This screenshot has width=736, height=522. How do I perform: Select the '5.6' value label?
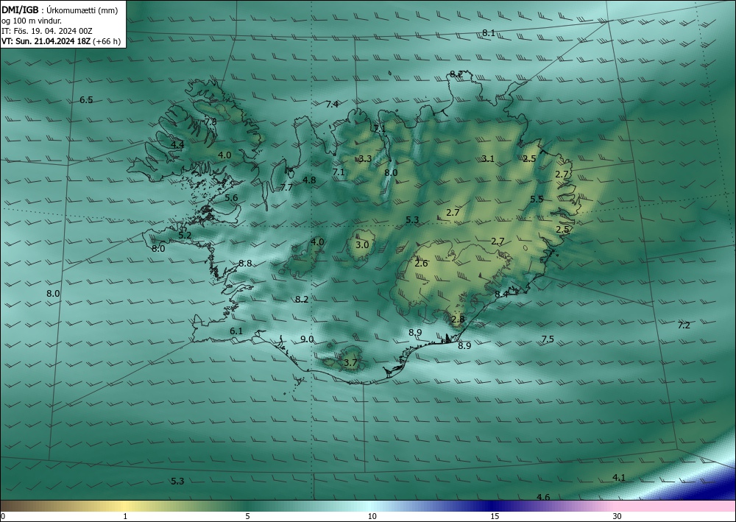231,198
